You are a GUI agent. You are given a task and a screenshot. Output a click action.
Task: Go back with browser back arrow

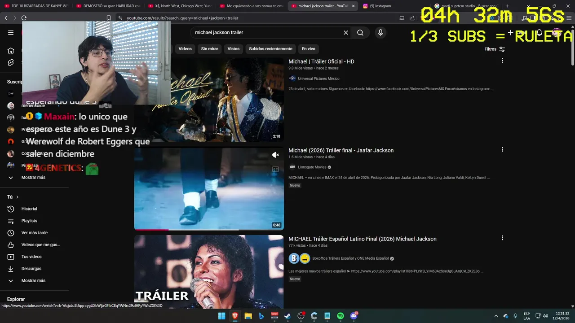tap(6, 18)
